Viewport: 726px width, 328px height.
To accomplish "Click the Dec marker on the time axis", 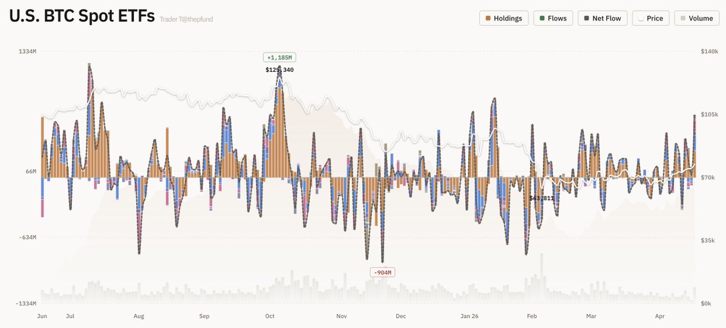I will coord(401,316).
